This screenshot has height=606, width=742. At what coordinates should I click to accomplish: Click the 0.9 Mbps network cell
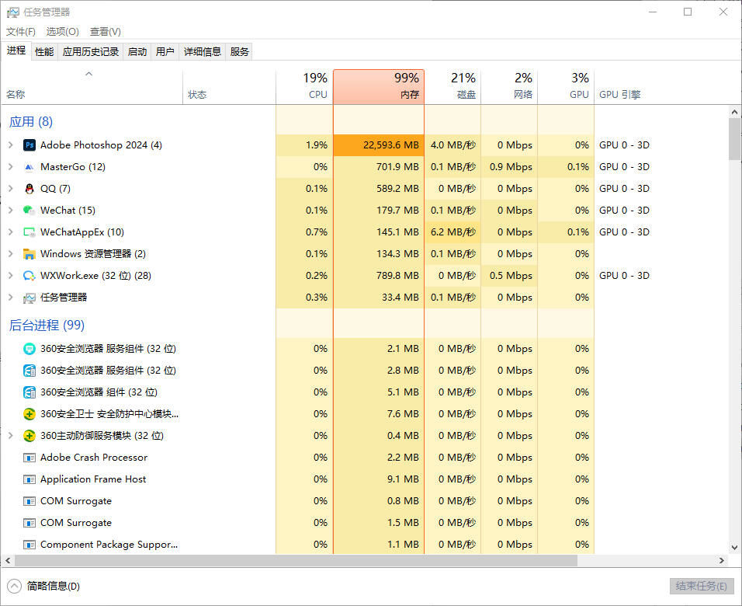pyautogui.click(x=509, y=167)
